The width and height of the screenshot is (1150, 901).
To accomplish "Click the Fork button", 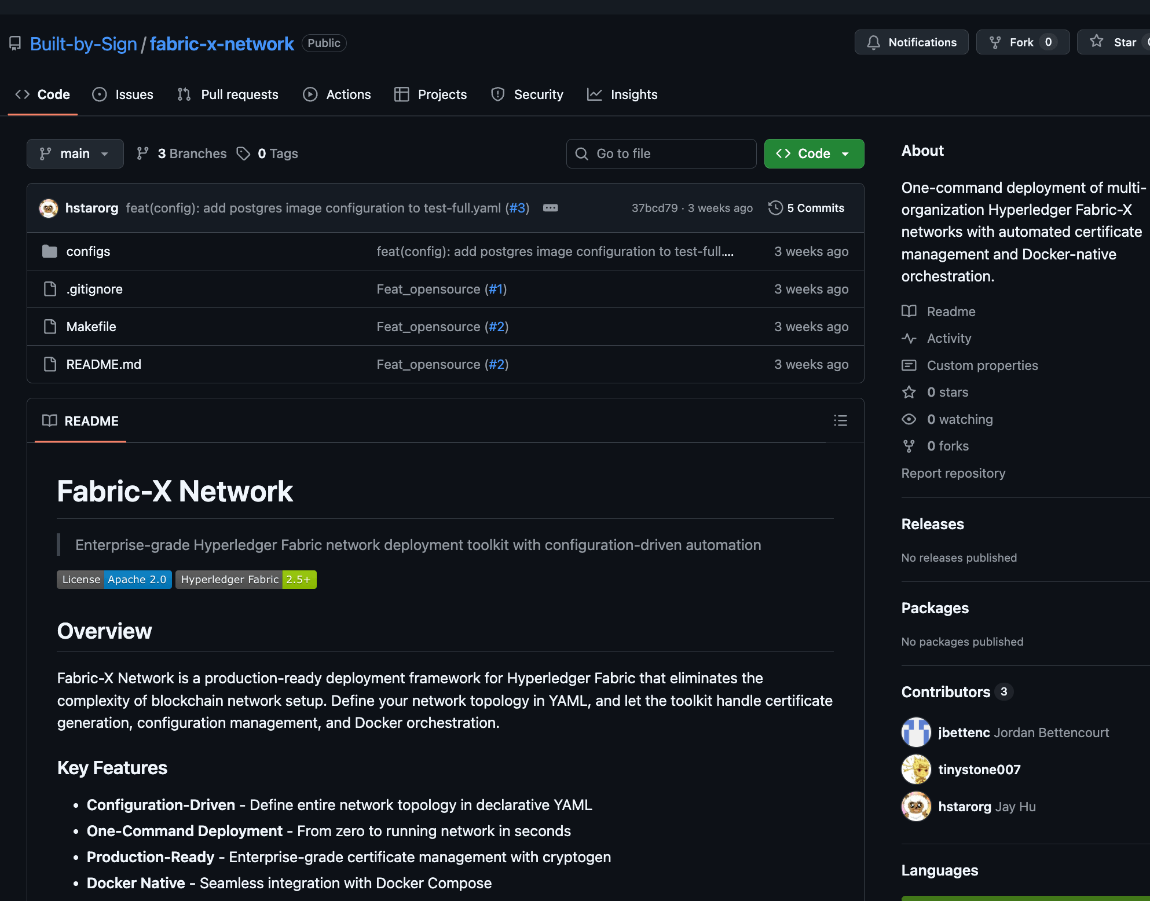I will 1022,42.
